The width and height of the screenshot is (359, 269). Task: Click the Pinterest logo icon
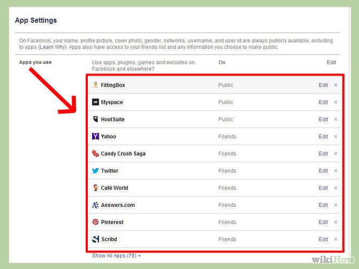point(95,222)
